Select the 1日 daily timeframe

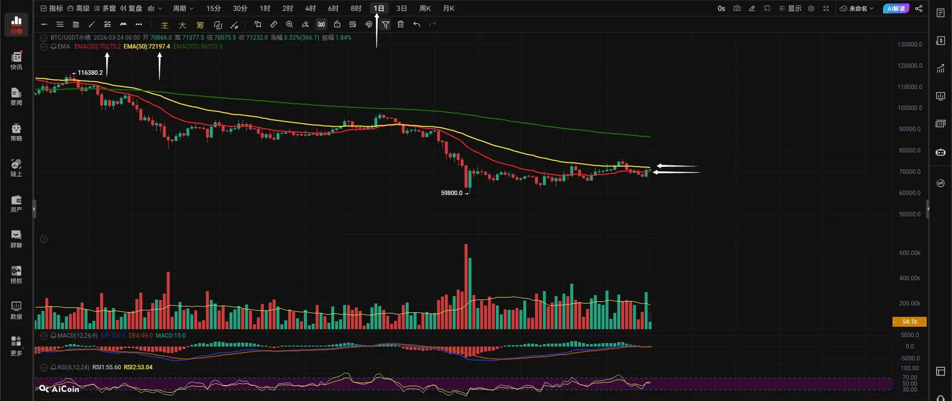(x=379, y=8)
